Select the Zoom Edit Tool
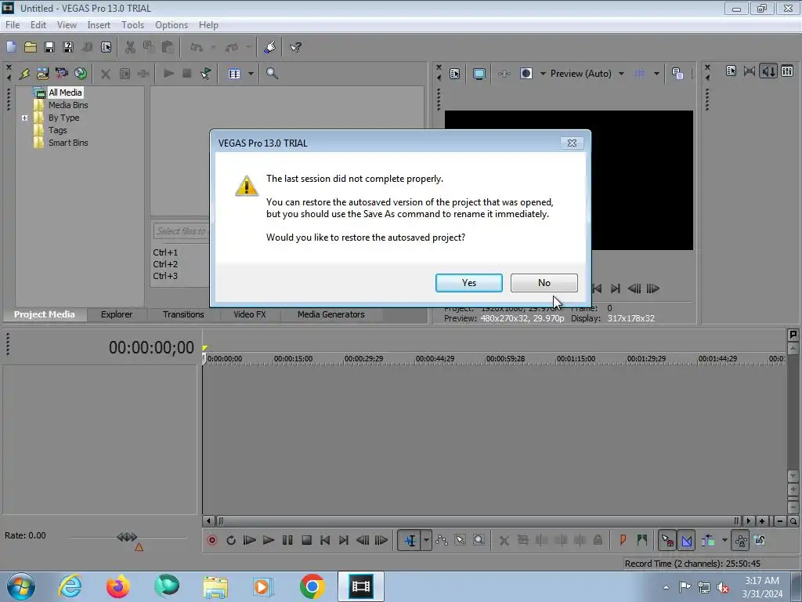Image resolution: width=802 pixels, height=602 pixels. tap(479, 540)
